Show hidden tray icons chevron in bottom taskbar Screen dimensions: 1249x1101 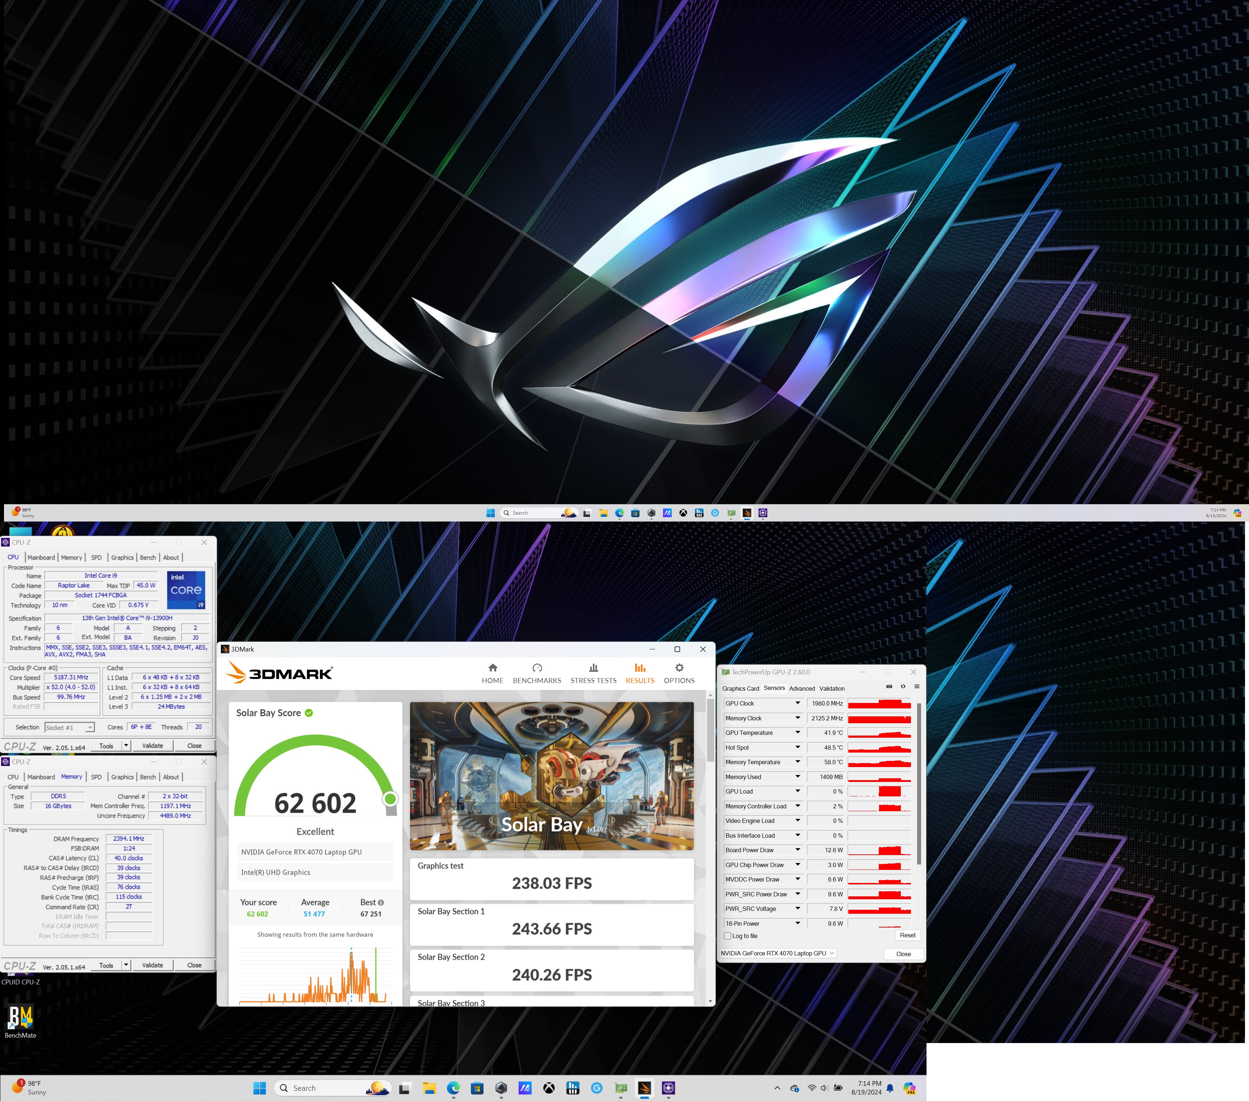(777, 1088)
